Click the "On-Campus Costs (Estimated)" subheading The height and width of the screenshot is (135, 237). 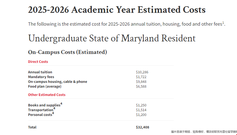pos(68,52)
